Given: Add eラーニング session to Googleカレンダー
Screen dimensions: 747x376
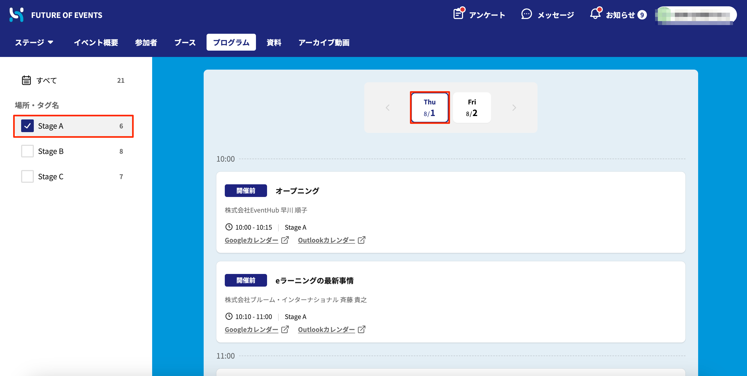Looking at the screenshot, I should 251,330.
